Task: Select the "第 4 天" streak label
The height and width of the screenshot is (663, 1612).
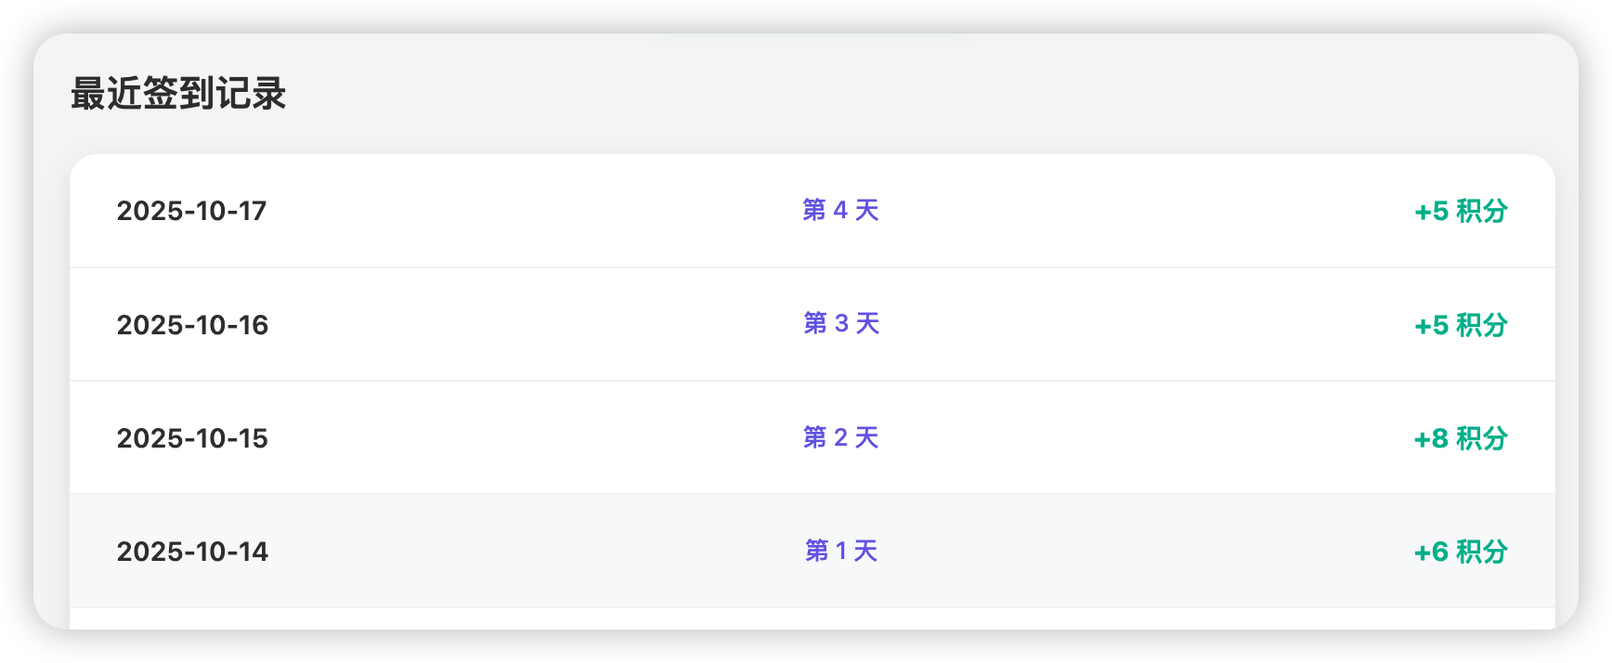Action: 840,210
